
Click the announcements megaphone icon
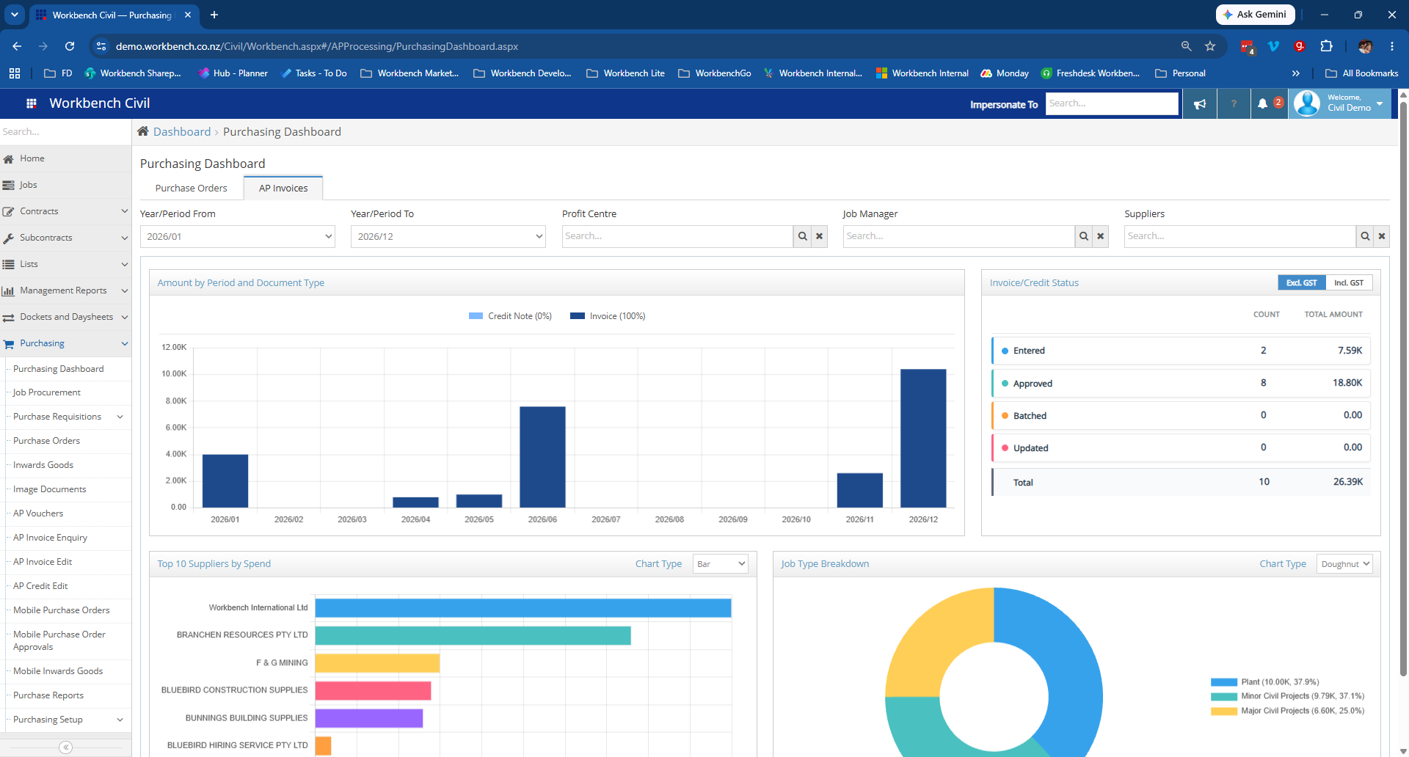(x=1200, y=104)
